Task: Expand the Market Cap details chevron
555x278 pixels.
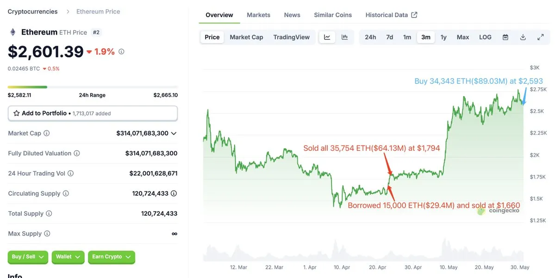Action: click(174, 133)
